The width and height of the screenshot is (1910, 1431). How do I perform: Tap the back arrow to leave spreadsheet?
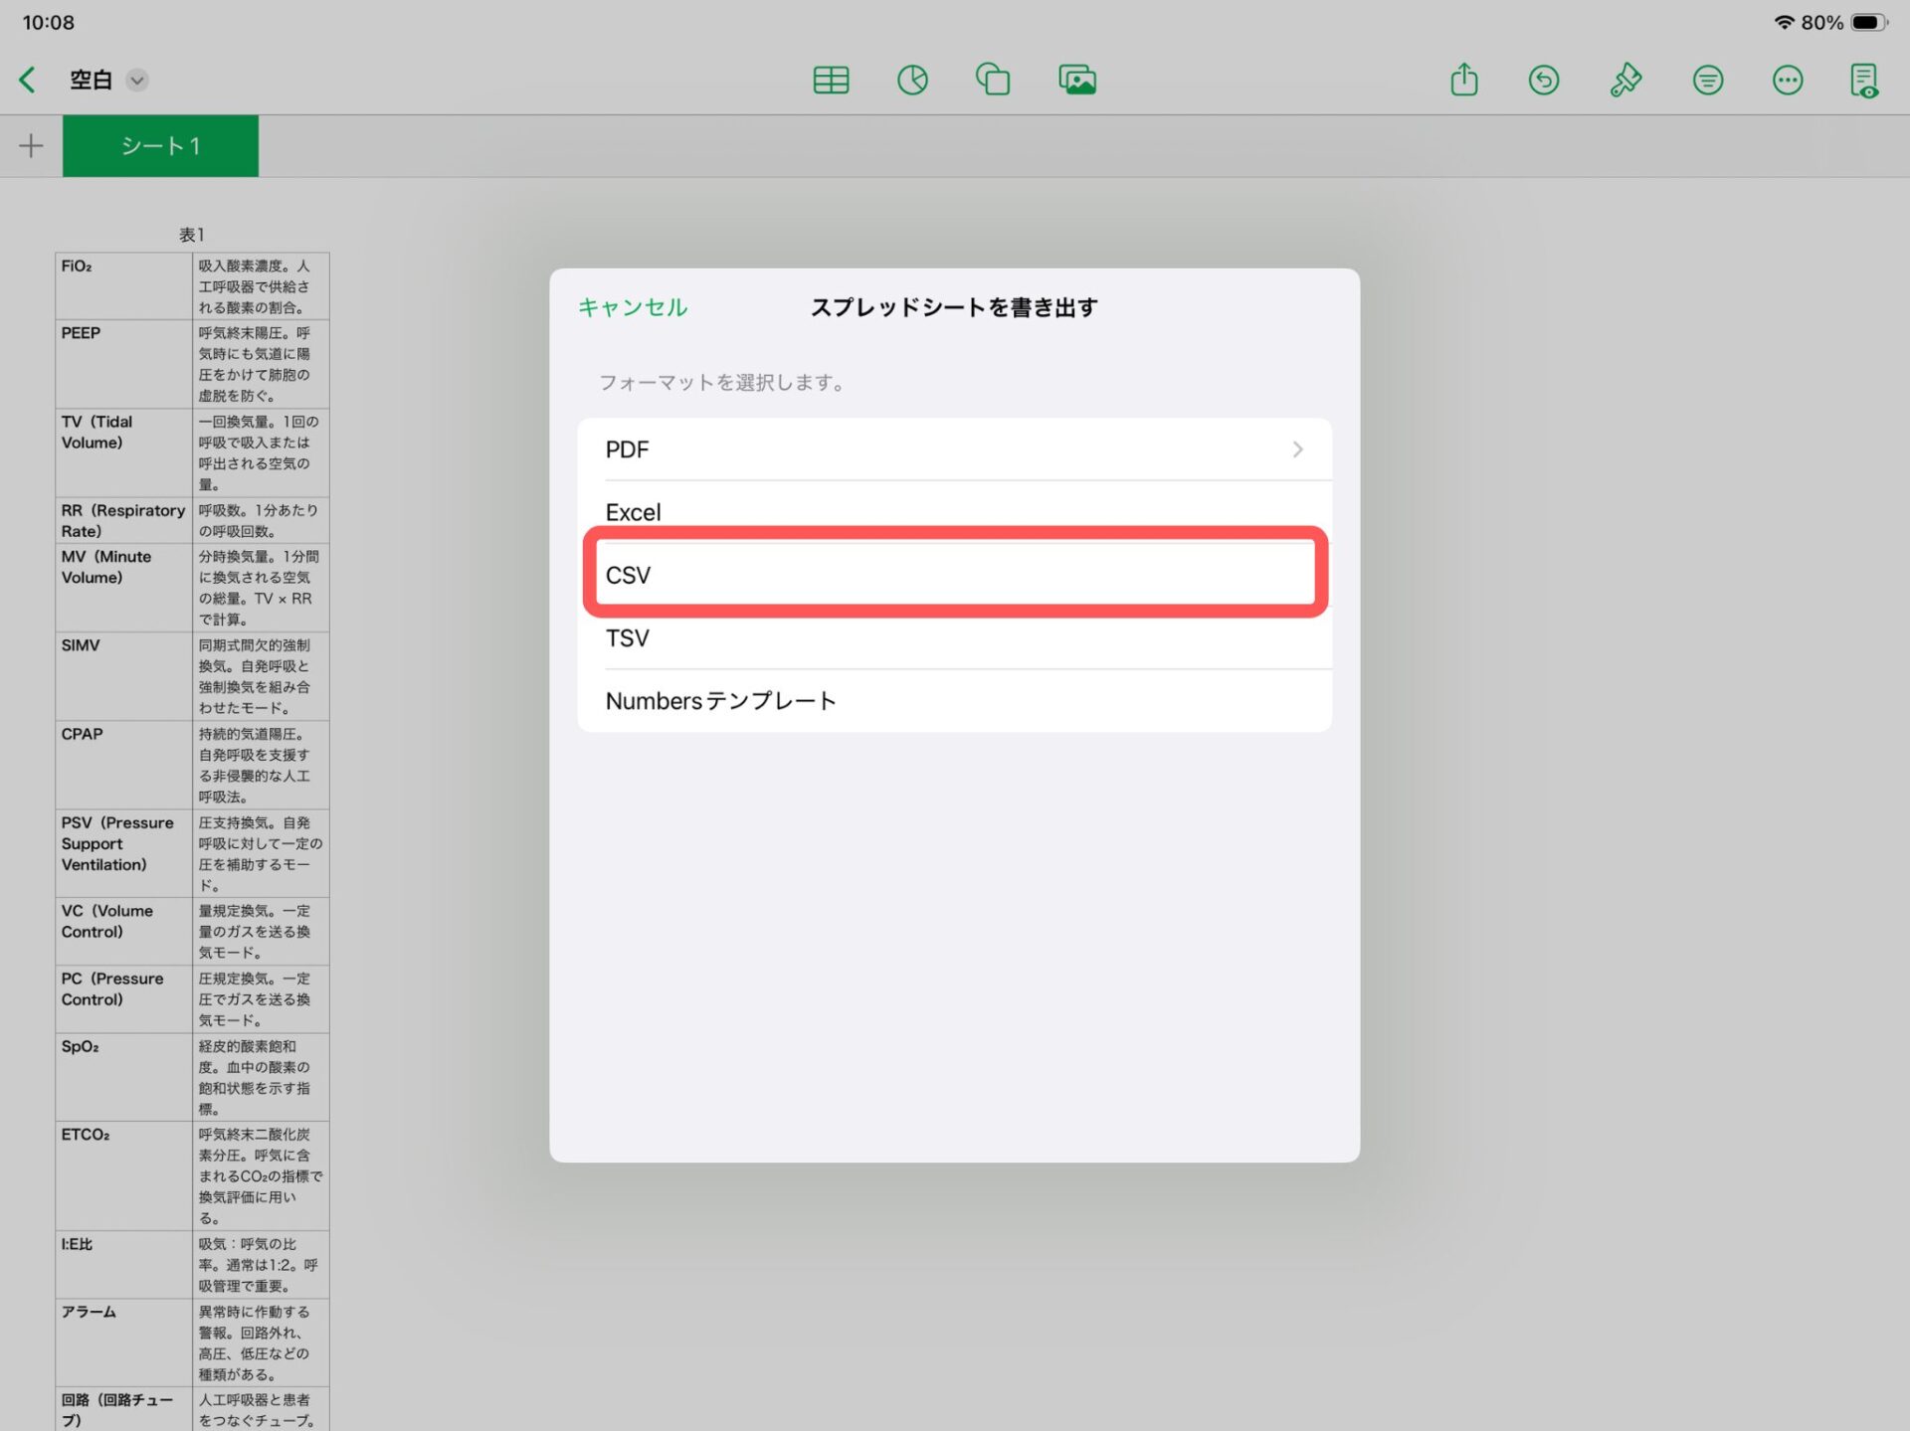tap(28, 80)
